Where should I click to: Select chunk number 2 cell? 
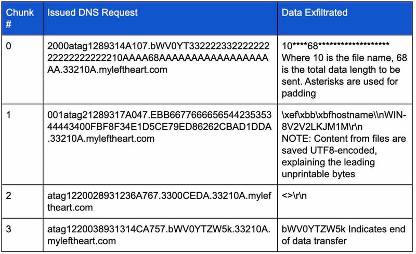[22, 202]
